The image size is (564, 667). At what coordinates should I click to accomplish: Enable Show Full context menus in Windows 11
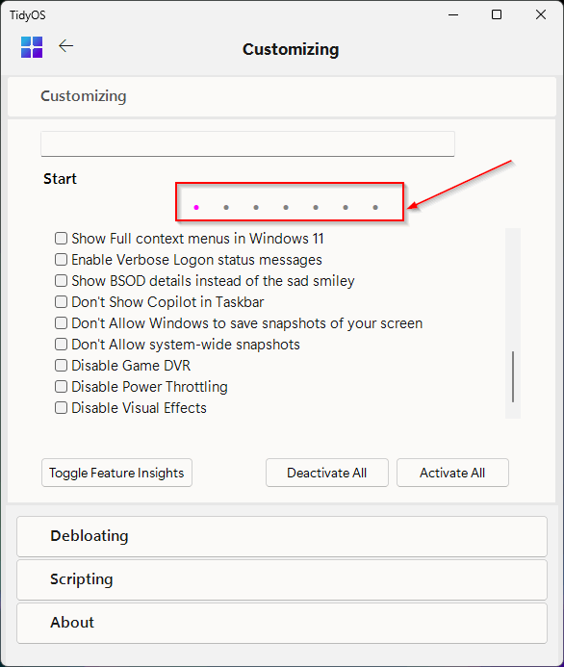click(x=62, y=239)
